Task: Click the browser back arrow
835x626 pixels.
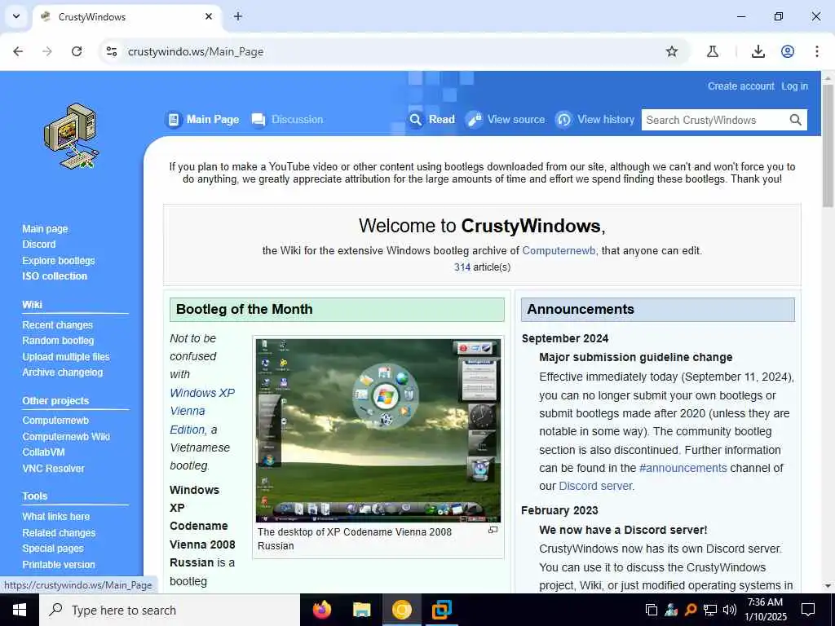Action: tap(18, 51)
